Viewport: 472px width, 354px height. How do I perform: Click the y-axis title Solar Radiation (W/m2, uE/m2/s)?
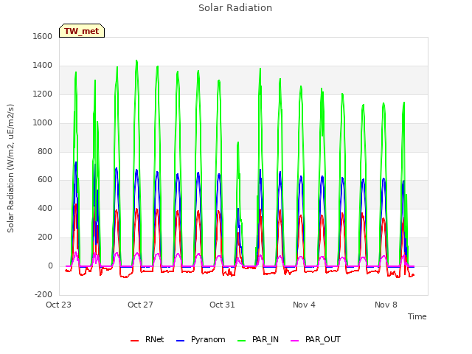pos(10,168)
